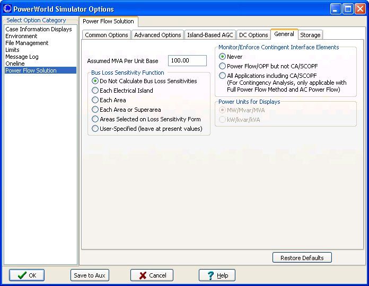Image resolution: width=369 pixels, height=286 pixels.
Task: Open Help for this dialog
Action: pyautogui.click(x=217, y=275)
